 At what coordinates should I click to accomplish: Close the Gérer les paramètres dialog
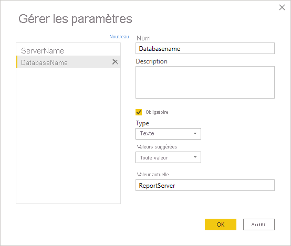[x=282, y=7]
